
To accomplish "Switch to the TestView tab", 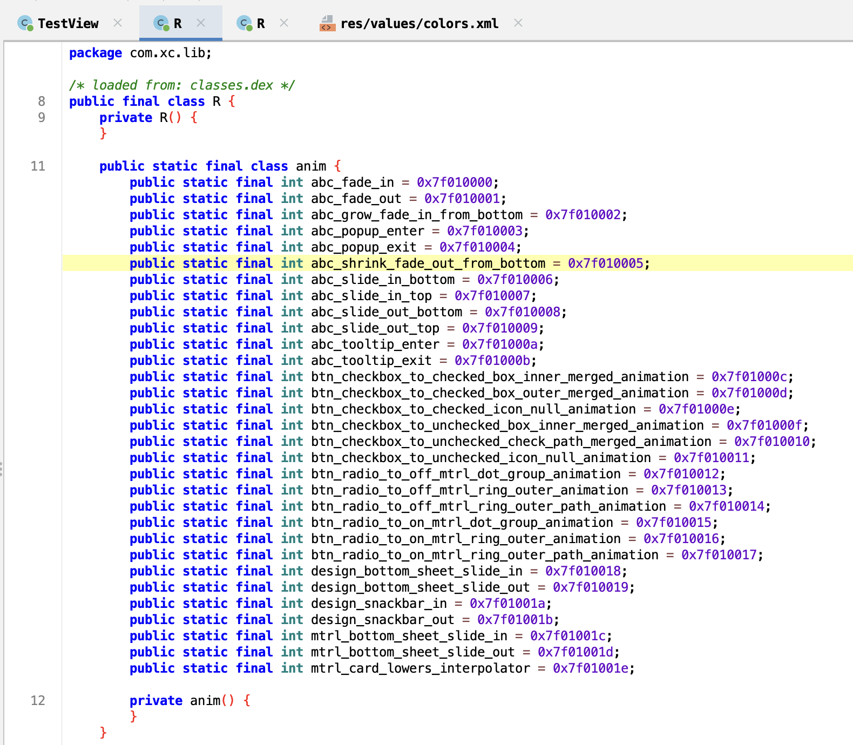I will [x=68, y=24].
